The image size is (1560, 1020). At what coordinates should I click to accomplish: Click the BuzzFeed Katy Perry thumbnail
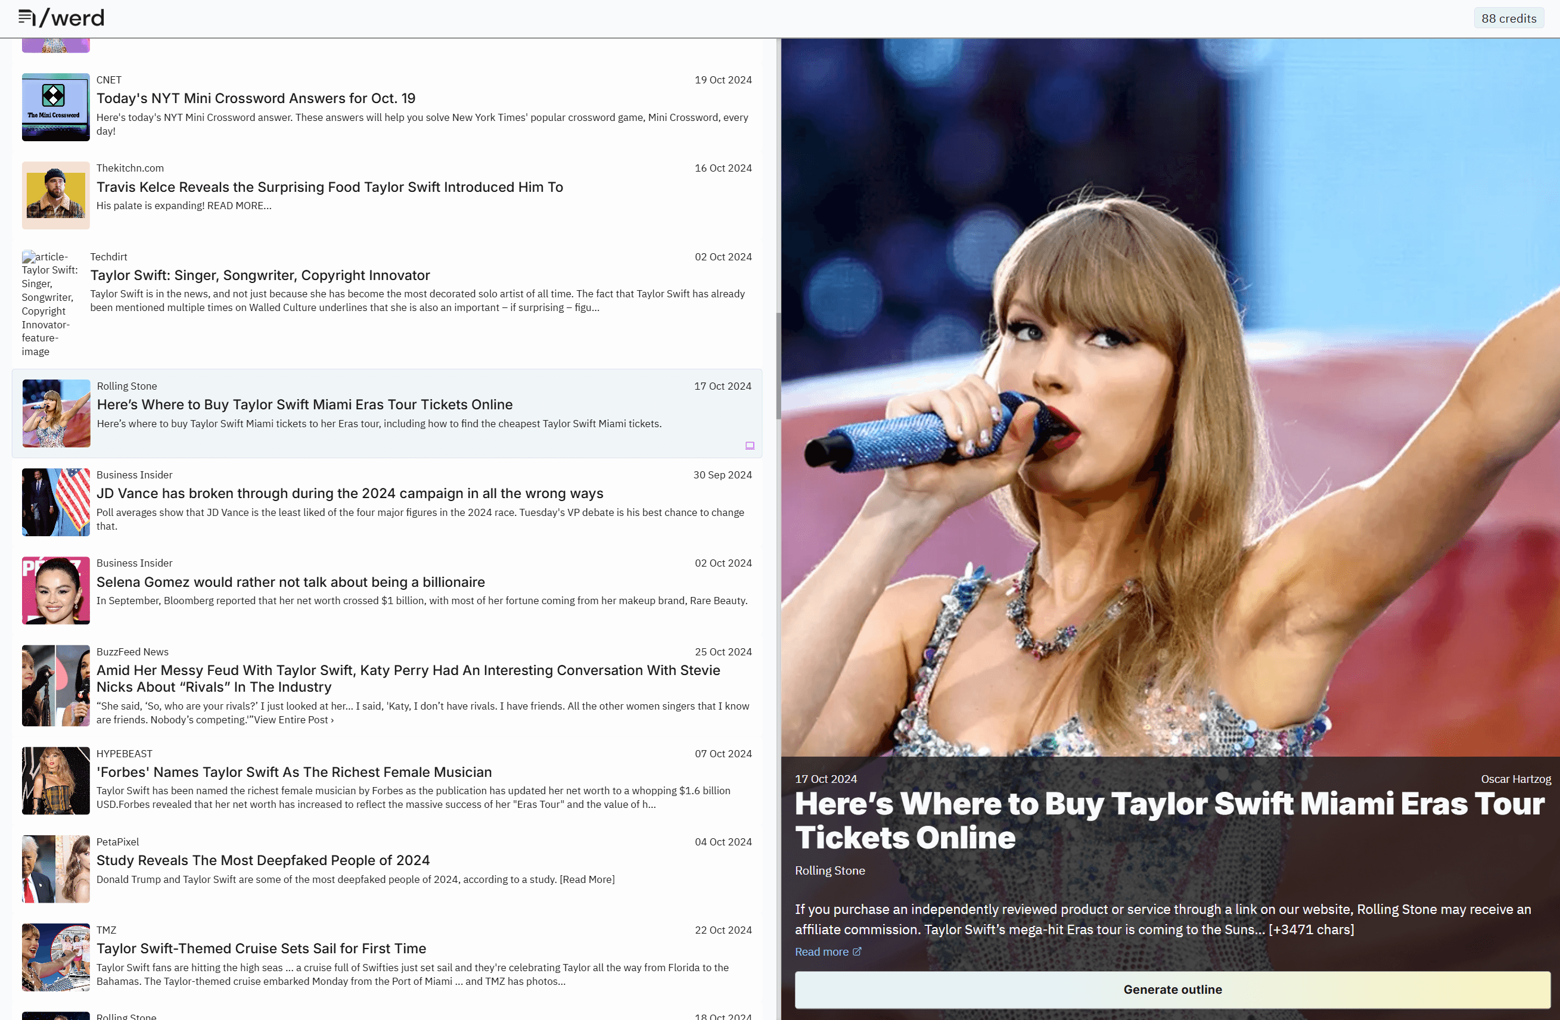point(56,686)
